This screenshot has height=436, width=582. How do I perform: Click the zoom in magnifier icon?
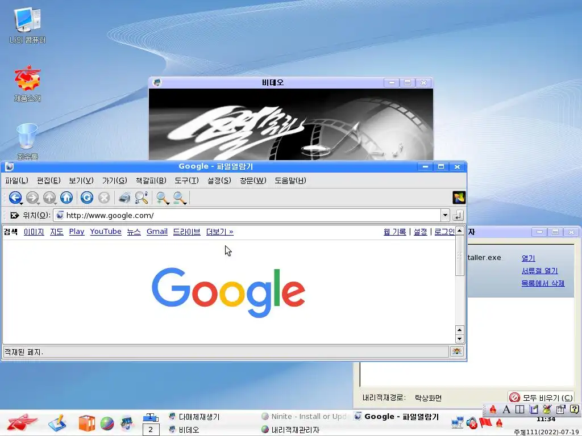click(x=161, y=198)
